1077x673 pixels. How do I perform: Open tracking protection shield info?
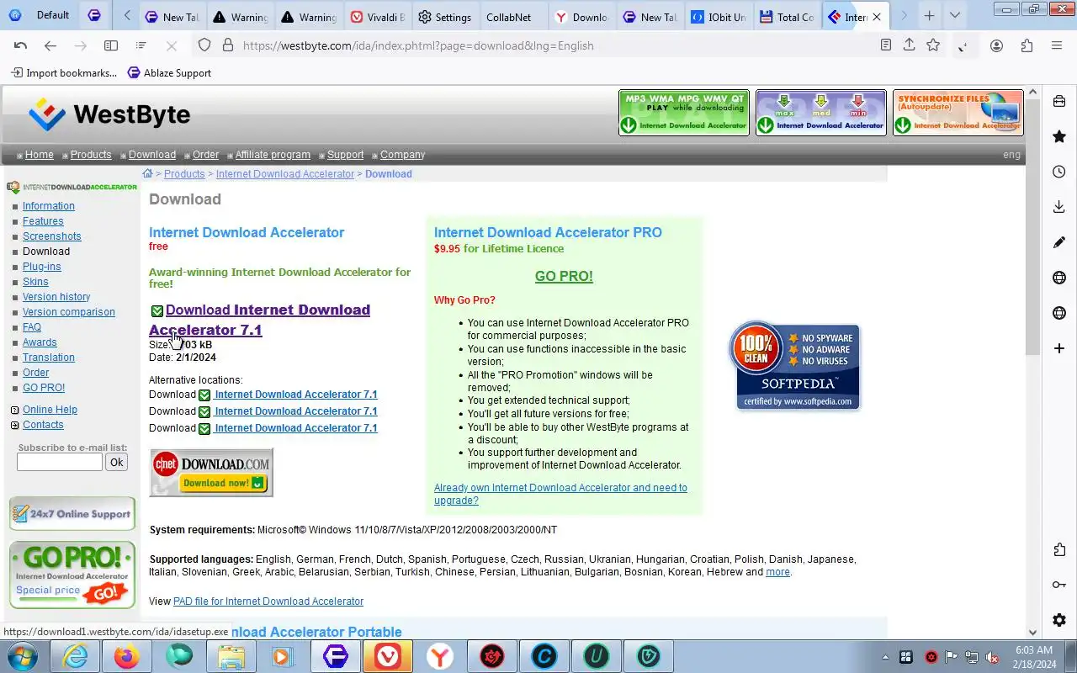click(x=204, y=45)
